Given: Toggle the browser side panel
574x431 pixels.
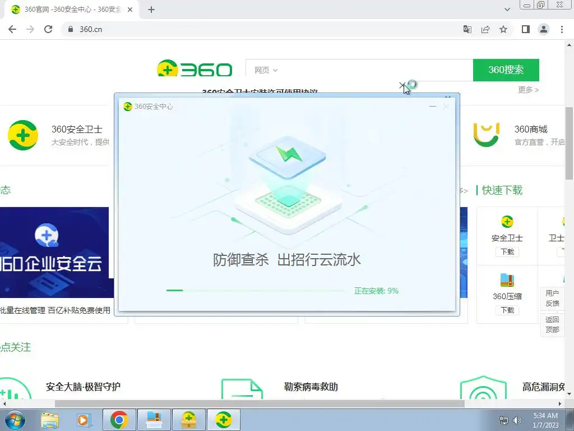Looking at the screenshot, I should 526,29.
